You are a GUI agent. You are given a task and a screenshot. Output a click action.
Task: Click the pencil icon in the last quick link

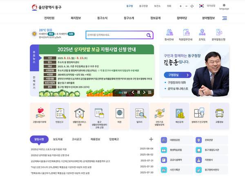click(x=199, y=170)
